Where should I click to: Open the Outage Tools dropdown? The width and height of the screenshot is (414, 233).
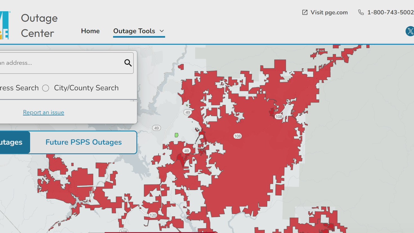134,31
